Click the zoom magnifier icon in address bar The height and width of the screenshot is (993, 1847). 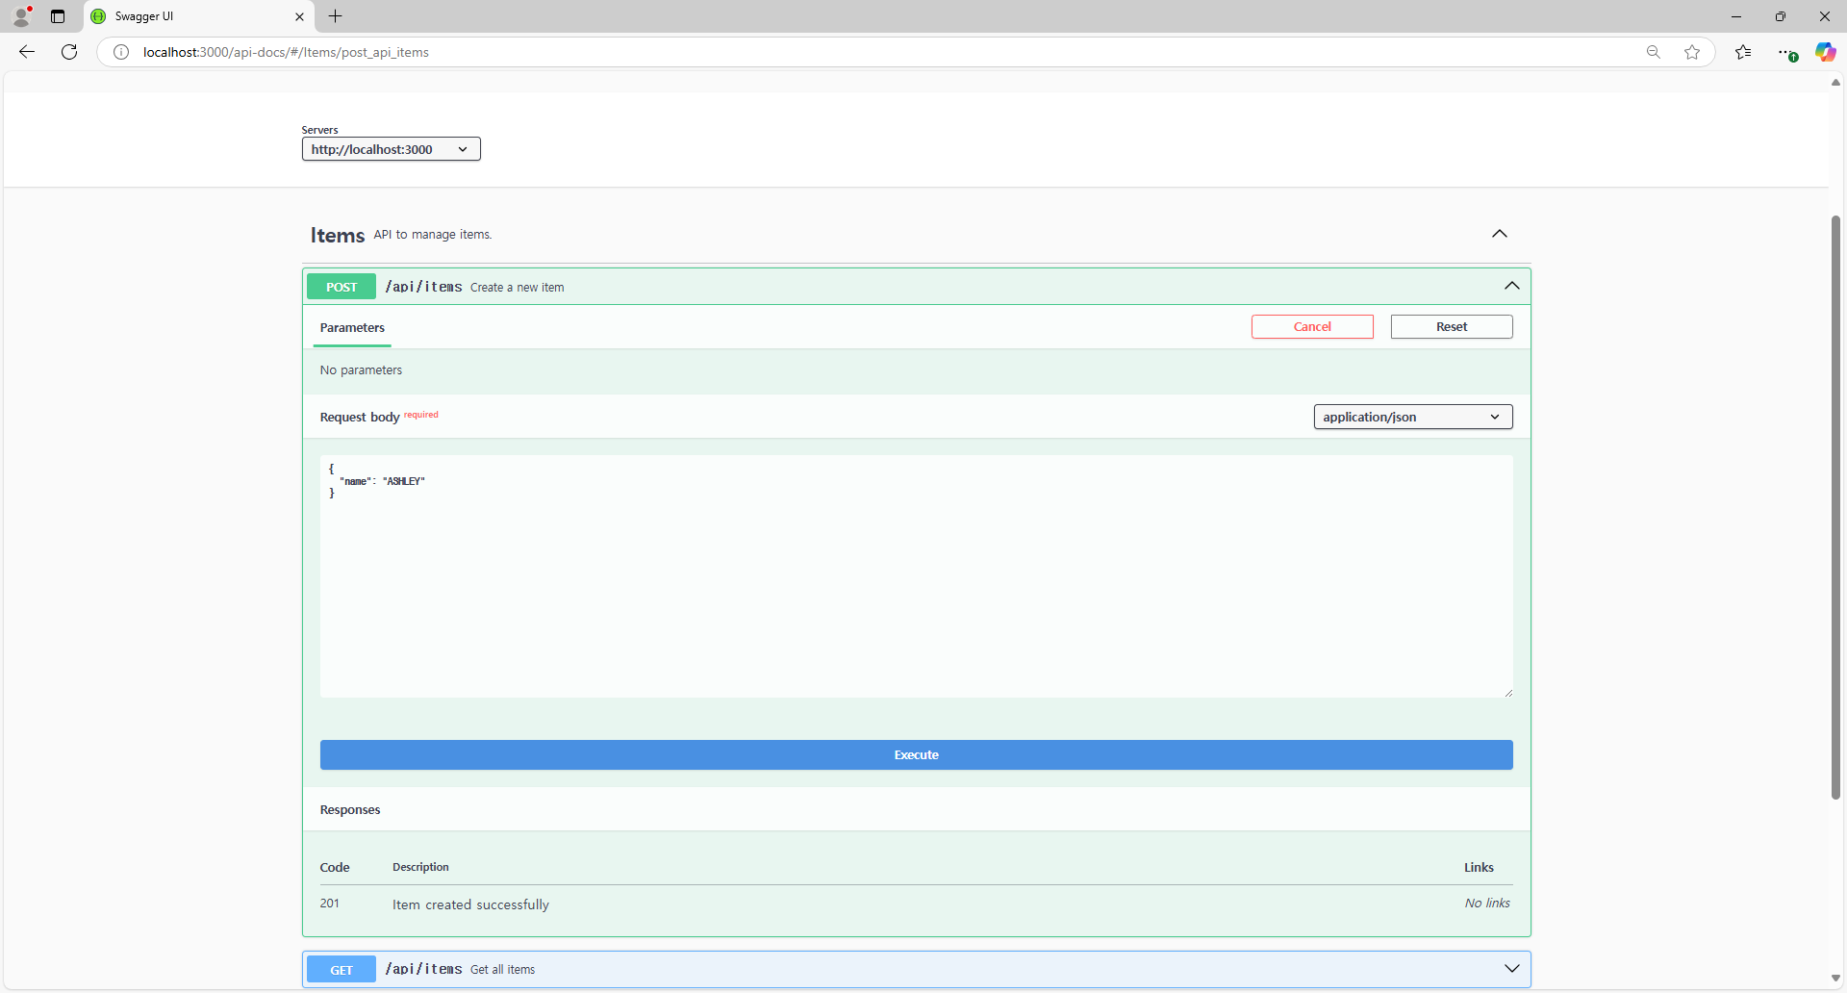1654,52
